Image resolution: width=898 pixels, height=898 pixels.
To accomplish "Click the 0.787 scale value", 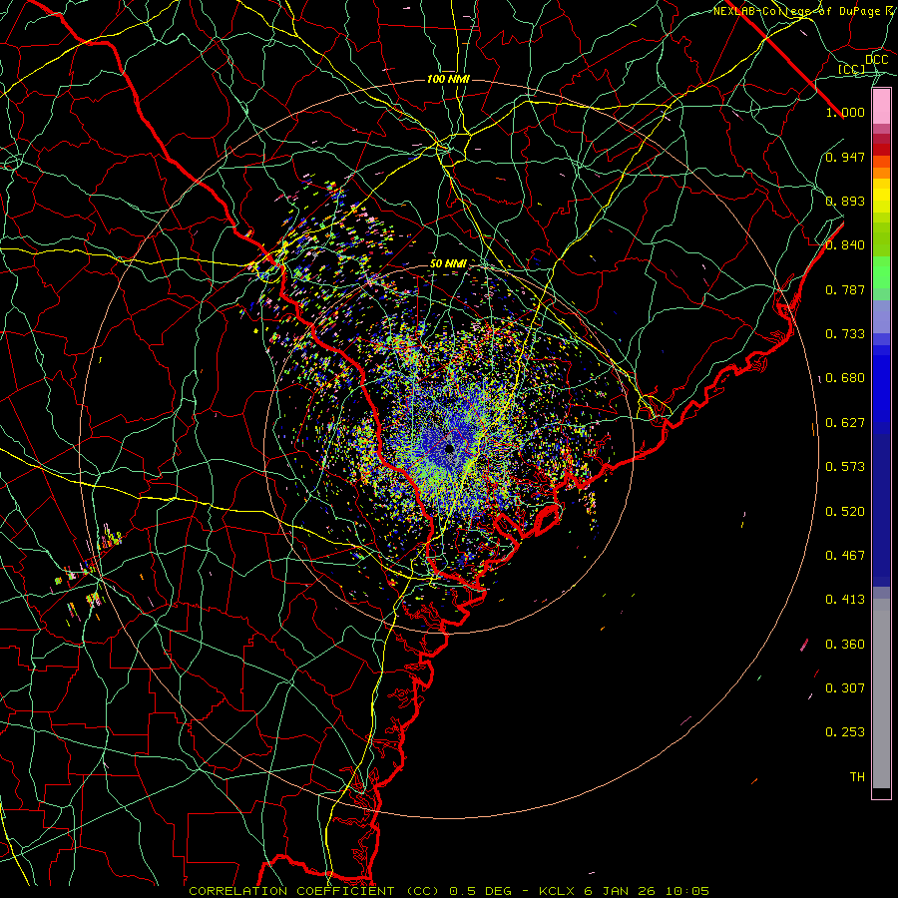I will [845, 289].
